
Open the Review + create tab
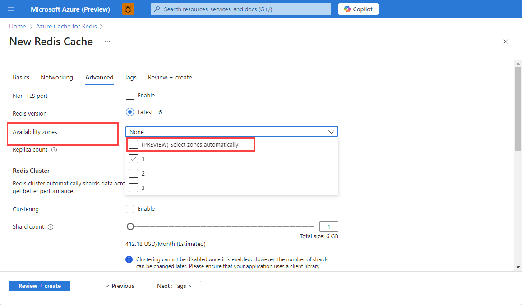pos(170,77)
